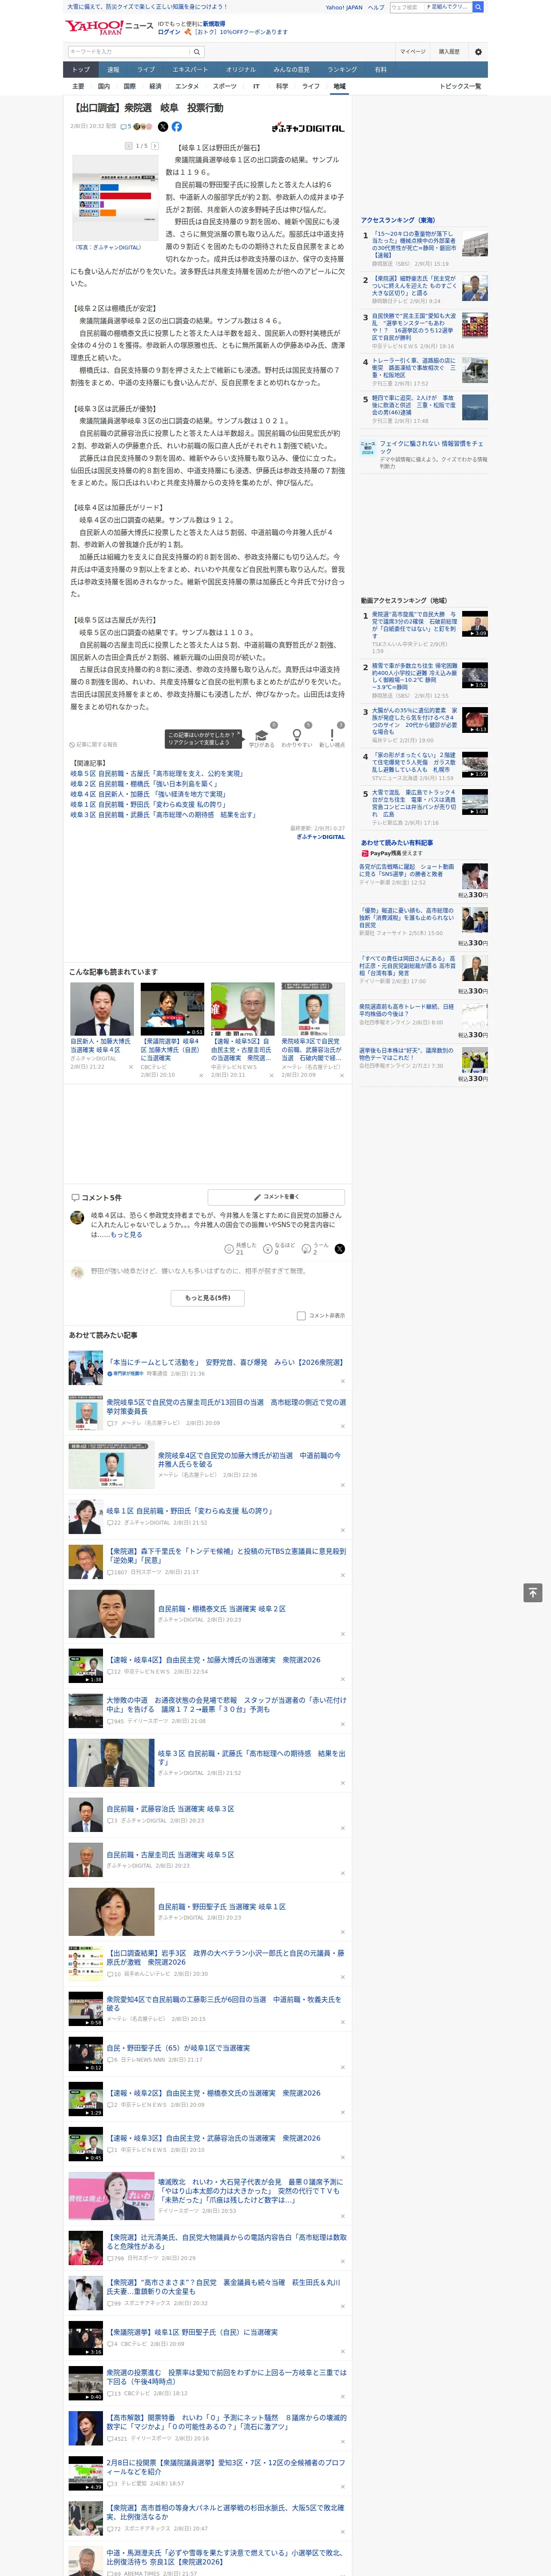
Task: Select the 速報 tab
Action: tap(113, 70)
